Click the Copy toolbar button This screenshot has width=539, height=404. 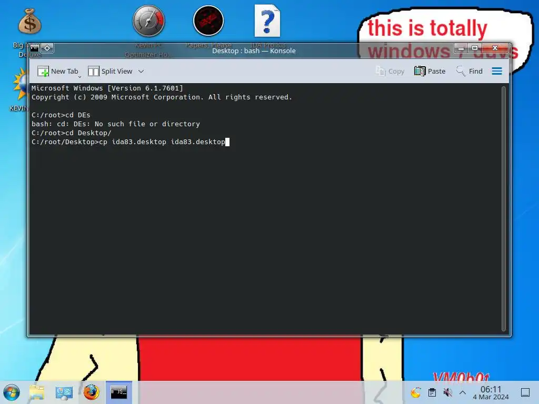click(x=390, y=71)
